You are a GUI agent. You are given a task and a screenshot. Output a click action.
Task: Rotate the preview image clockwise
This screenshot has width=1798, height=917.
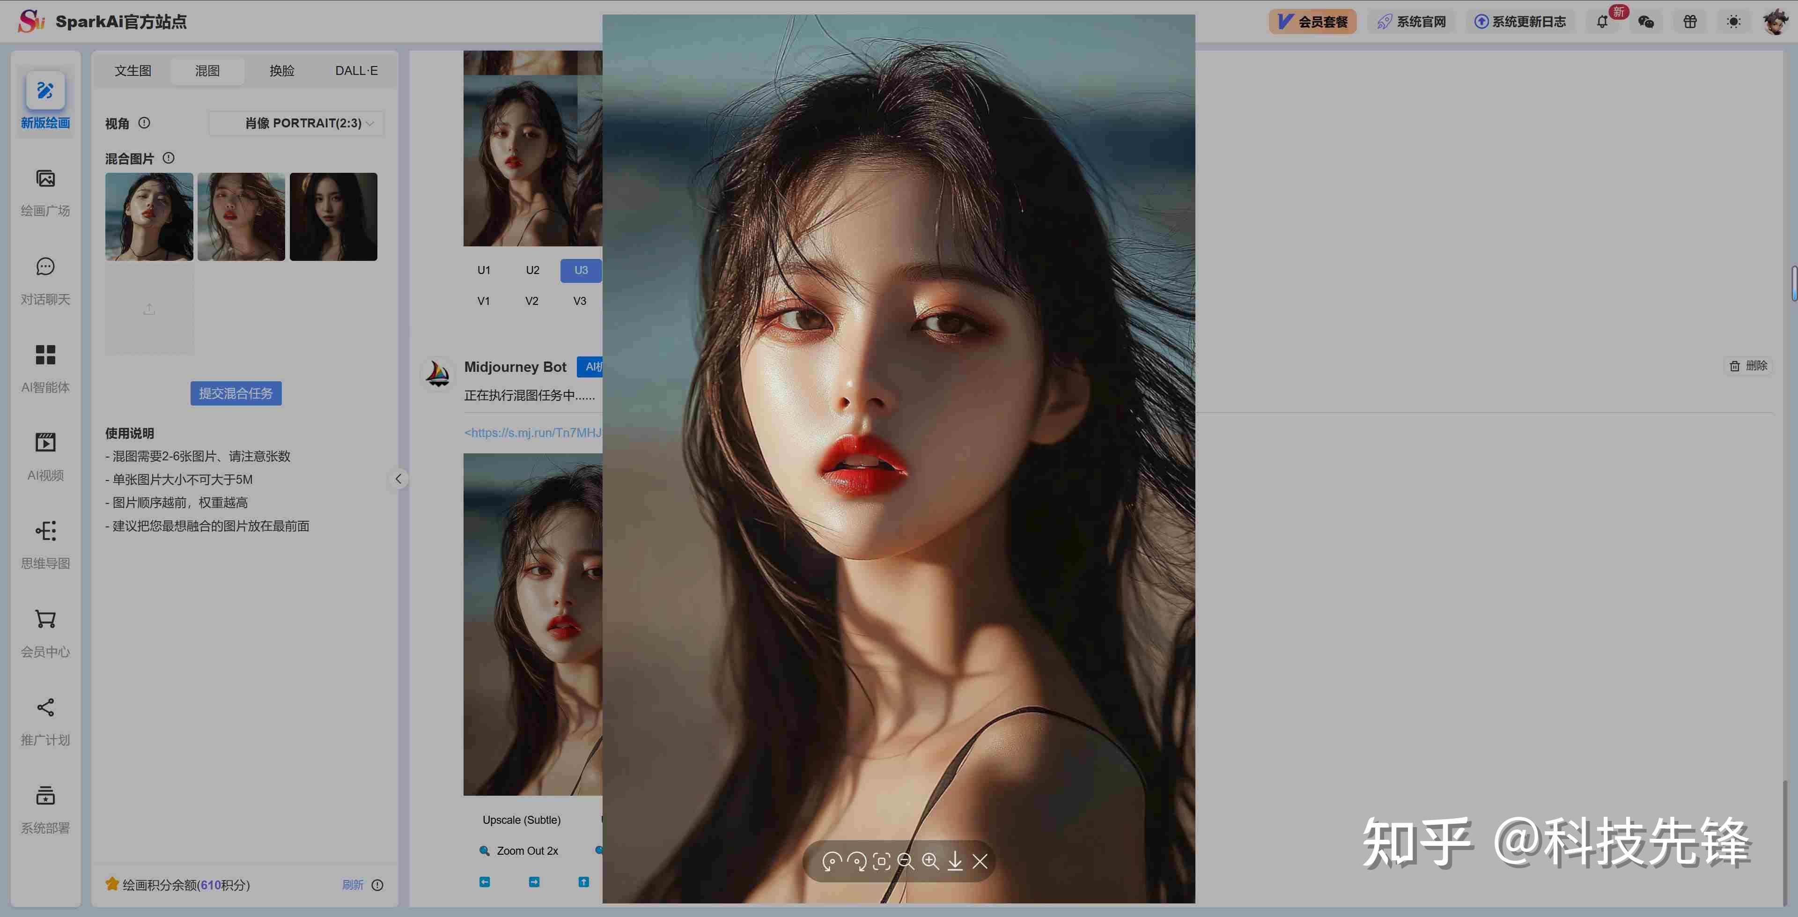(x=856, y=861)
